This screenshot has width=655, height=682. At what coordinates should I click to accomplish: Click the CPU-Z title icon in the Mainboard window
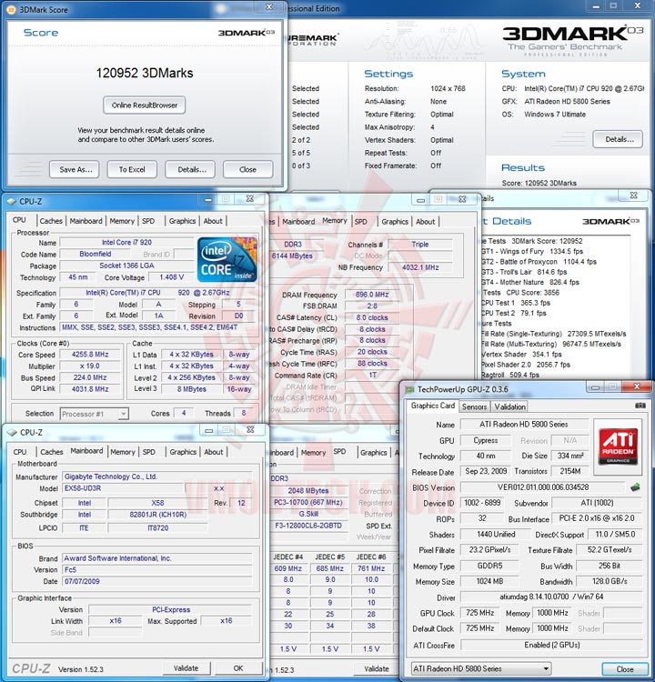[12, 433]
